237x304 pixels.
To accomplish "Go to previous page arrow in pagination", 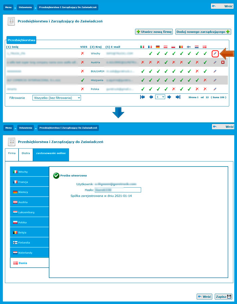I will tap(151, 97).
